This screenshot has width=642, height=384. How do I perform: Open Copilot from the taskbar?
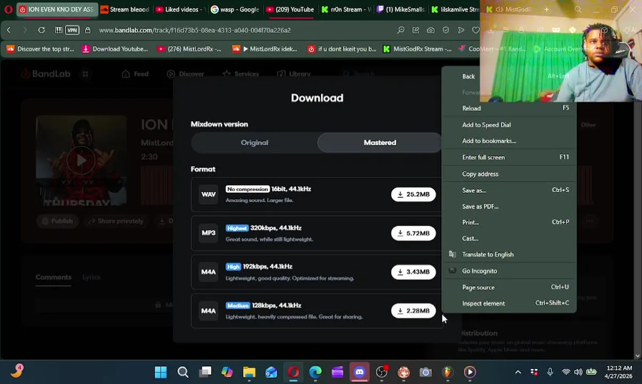(227, 372)
